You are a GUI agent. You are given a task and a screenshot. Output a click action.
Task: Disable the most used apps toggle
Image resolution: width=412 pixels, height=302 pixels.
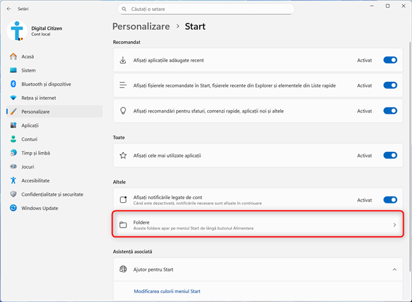(390, 155)
